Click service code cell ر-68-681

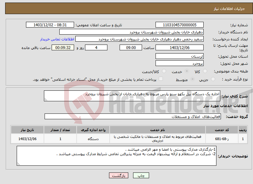[222, 139]
